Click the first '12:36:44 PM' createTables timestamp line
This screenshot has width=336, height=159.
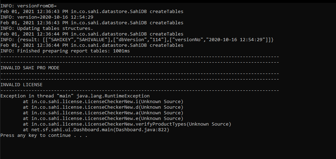coord(92,34)
